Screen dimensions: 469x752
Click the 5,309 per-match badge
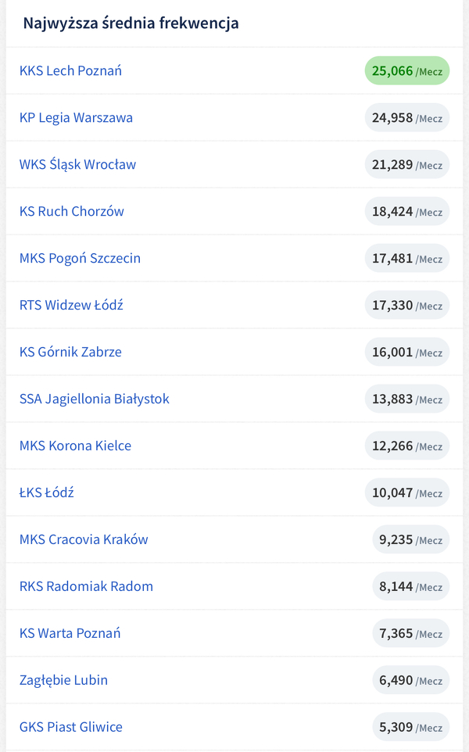410,728
